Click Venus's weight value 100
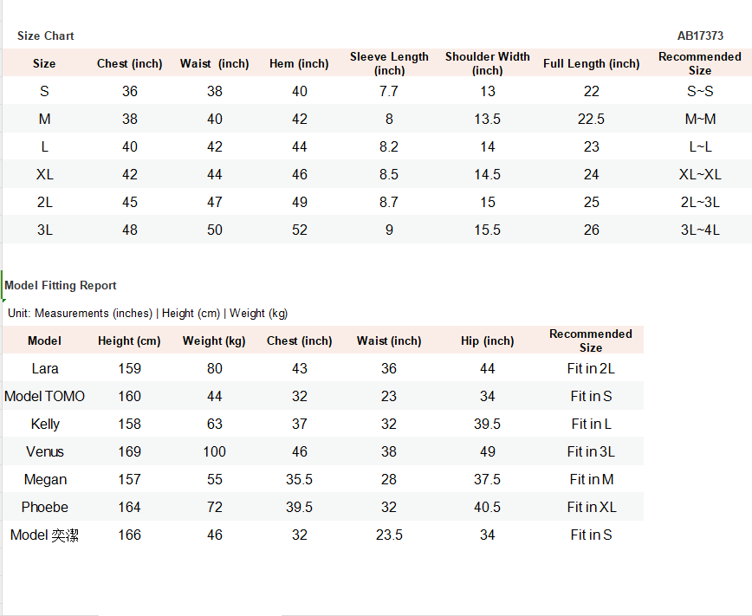Screen dimensions: 752x616 (214, 451)
